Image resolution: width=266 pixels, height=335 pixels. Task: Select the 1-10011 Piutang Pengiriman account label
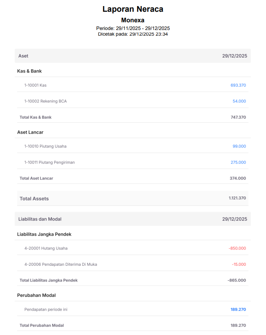pos(49,162)
